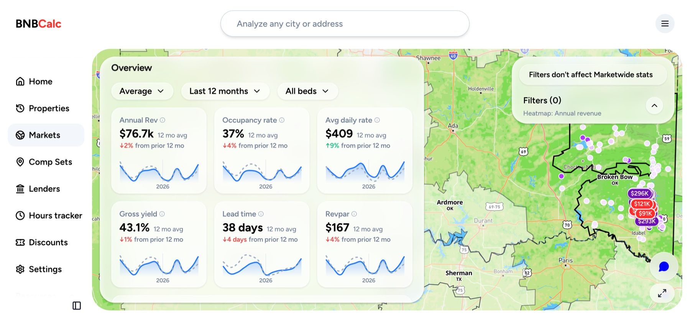Show Lead time info icon

261,214
